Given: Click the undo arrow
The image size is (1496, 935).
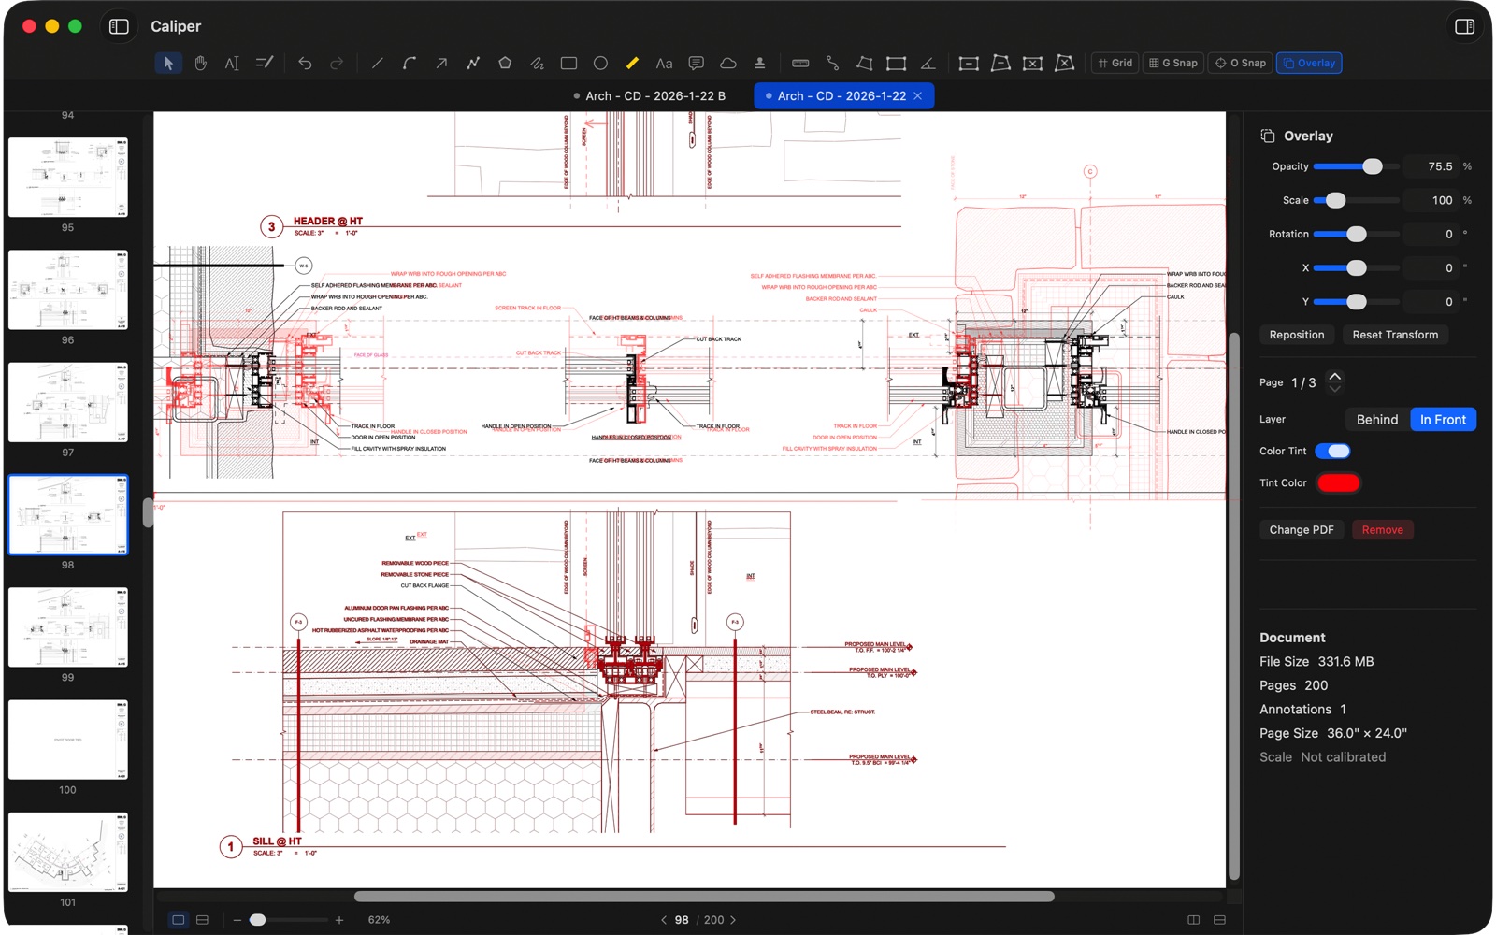Looking at the screenshot, I should [x=305, y=64].
